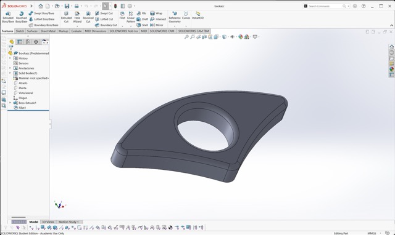
Task: Activate the Revolved Cut tool
Action: pos(88,17)
